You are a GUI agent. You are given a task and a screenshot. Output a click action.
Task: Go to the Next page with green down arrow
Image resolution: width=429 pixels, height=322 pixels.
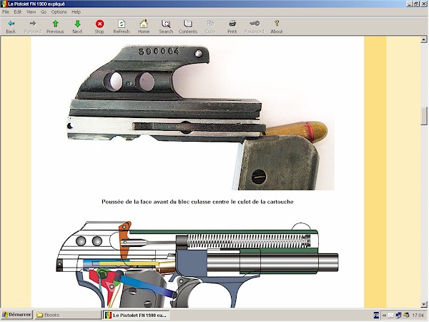[77, 24]
